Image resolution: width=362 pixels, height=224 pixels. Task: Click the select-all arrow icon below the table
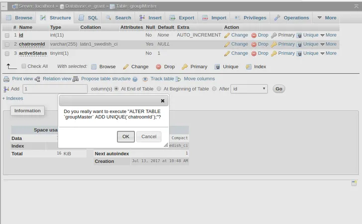coord(11,67)
